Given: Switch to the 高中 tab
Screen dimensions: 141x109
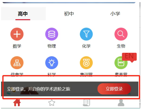Looking at the screenshot, I should [23, 14].
